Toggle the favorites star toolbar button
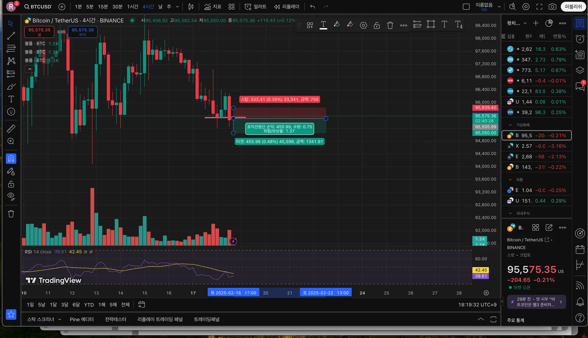 click(x=11, y=314)
